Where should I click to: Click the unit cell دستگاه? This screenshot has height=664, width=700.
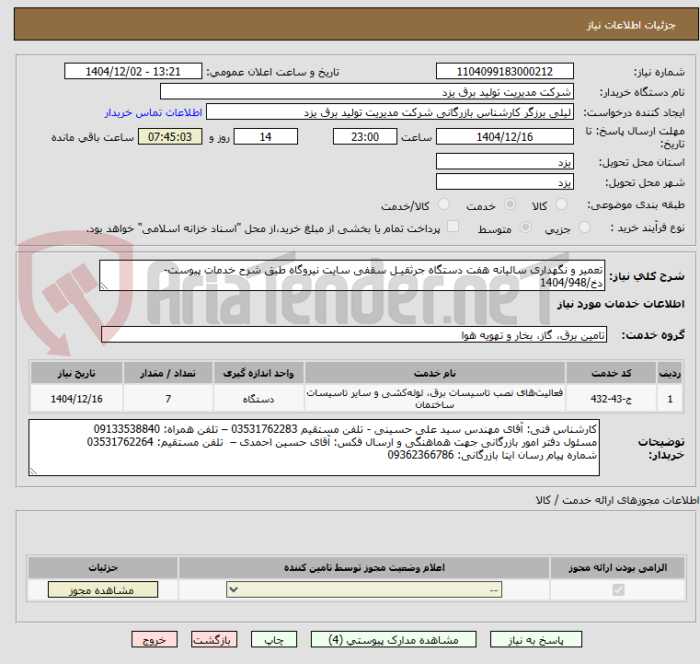(x=258, y=399)
